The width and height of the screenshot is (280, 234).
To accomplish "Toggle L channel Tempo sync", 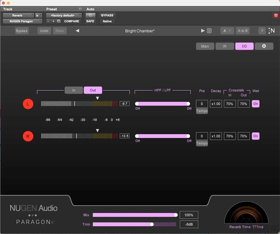I will coord(202,111).
